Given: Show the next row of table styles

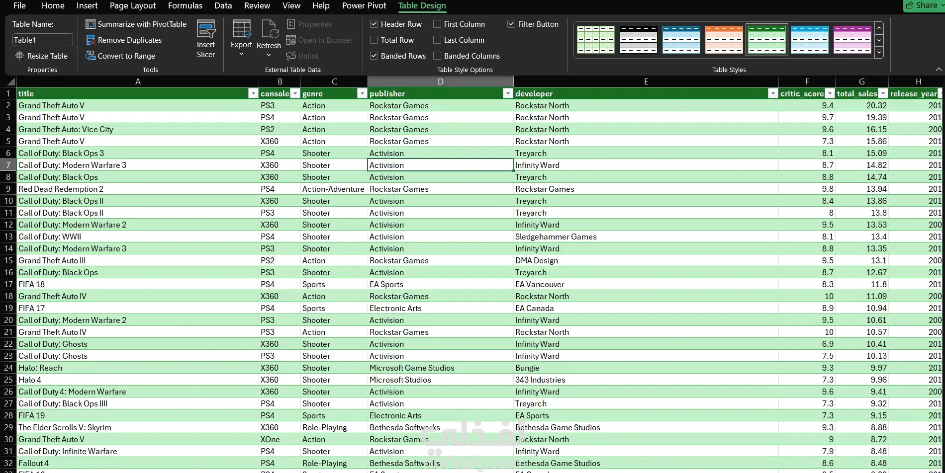Looking at the screenshot, I should [x=879, y=40].
